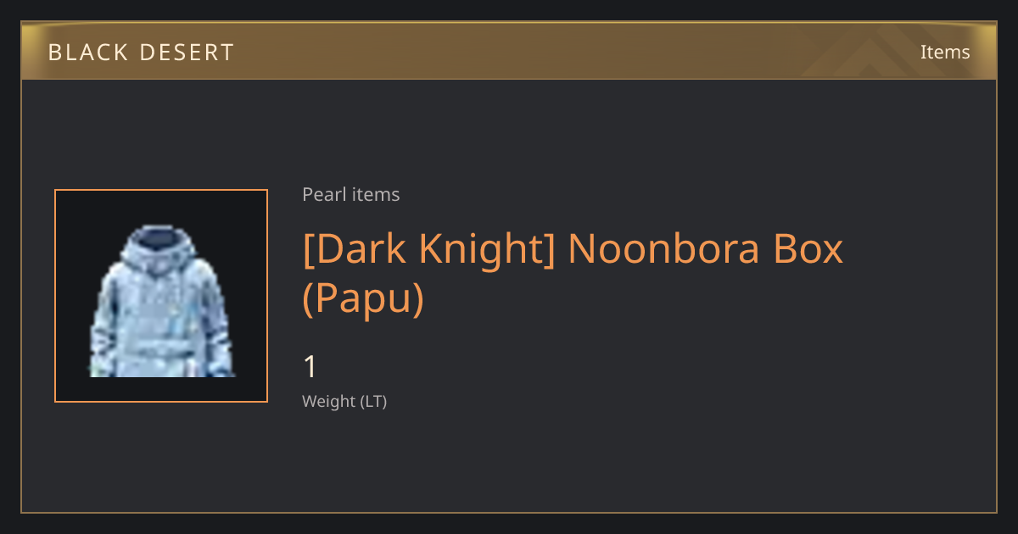Open the Items section label

945,52
